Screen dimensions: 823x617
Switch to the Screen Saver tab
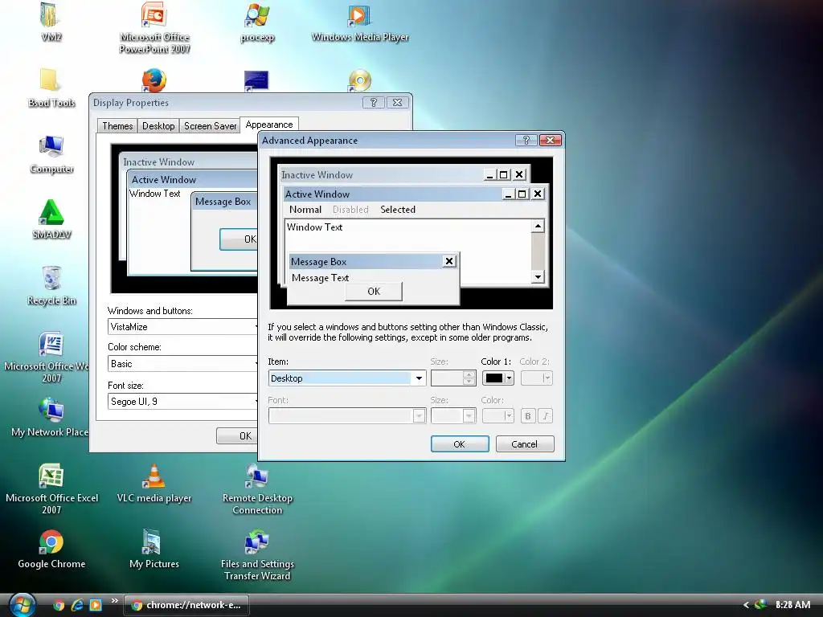pyautogui.click(x=210, y=126)
